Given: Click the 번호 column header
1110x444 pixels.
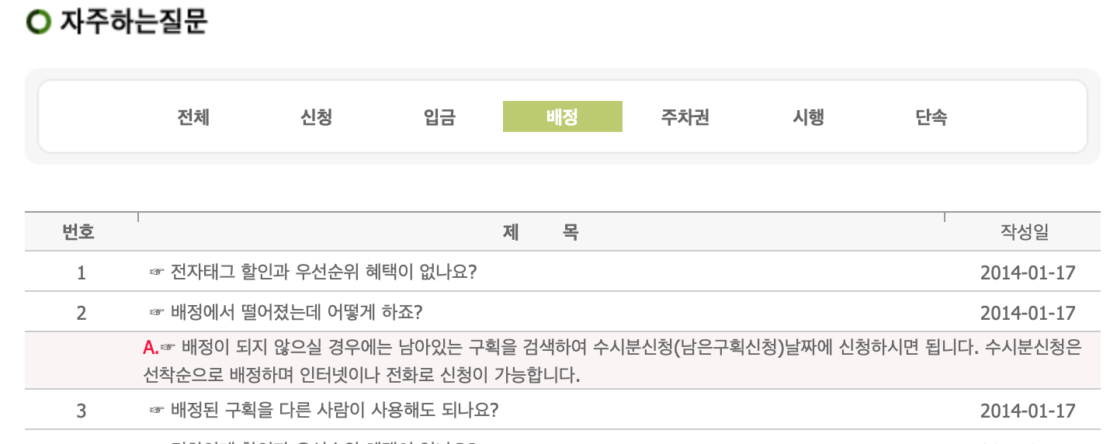Looking at the screenshot, I should (x=78, y=232).
